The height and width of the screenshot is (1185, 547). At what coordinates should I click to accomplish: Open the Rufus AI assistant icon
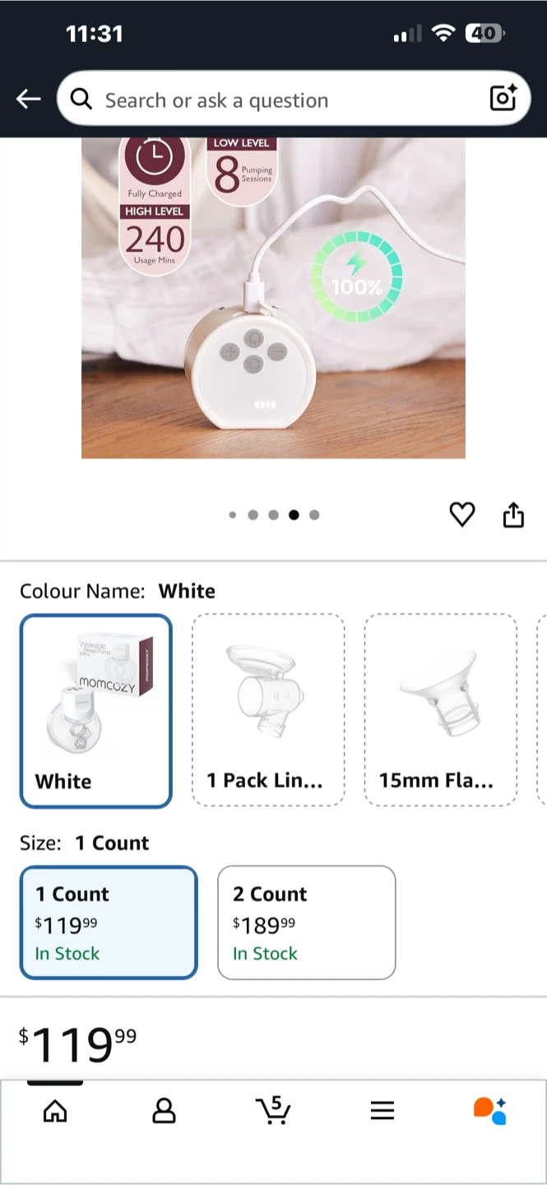[490, 1110]
